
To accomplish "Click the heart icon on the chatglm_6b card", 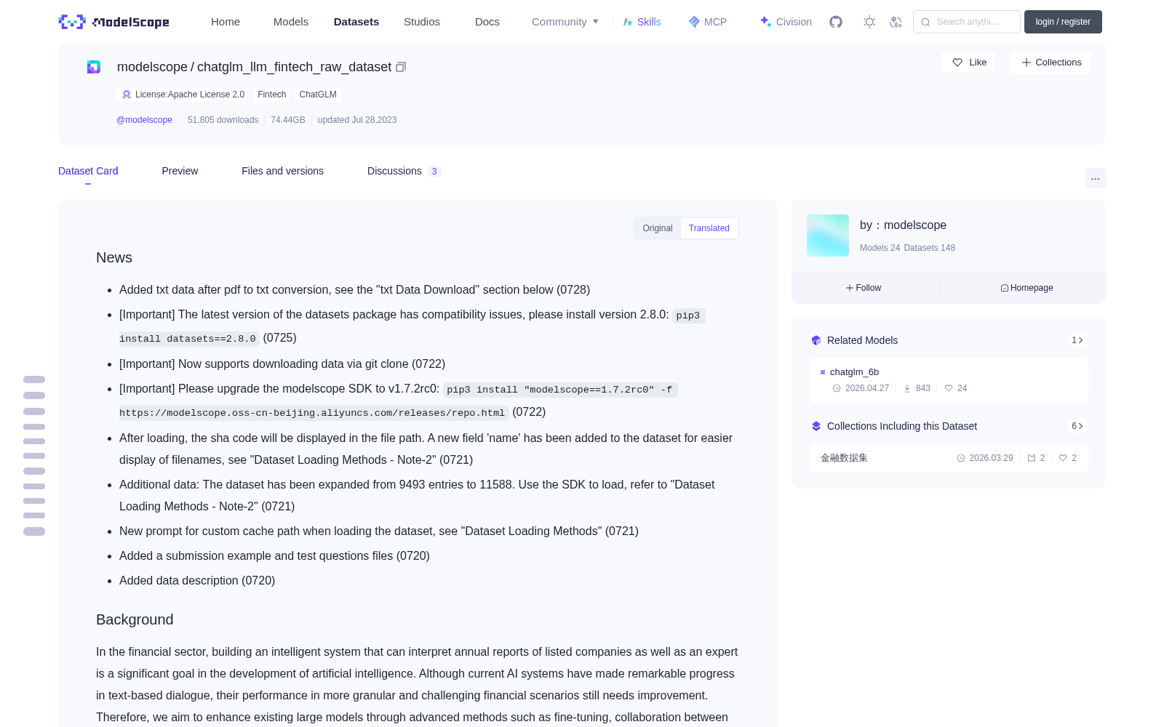I will coord(949,388).
